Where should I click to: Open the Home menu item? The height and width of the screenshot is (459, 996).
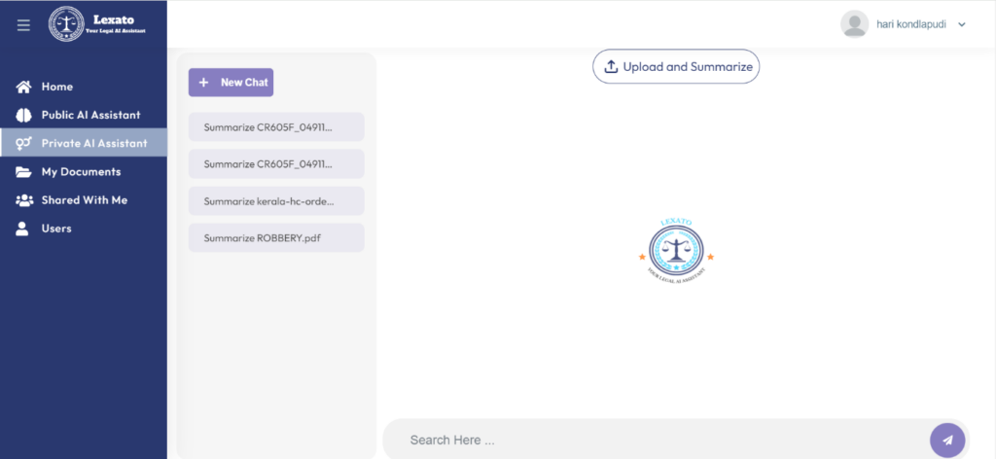[x=56, y=87]
